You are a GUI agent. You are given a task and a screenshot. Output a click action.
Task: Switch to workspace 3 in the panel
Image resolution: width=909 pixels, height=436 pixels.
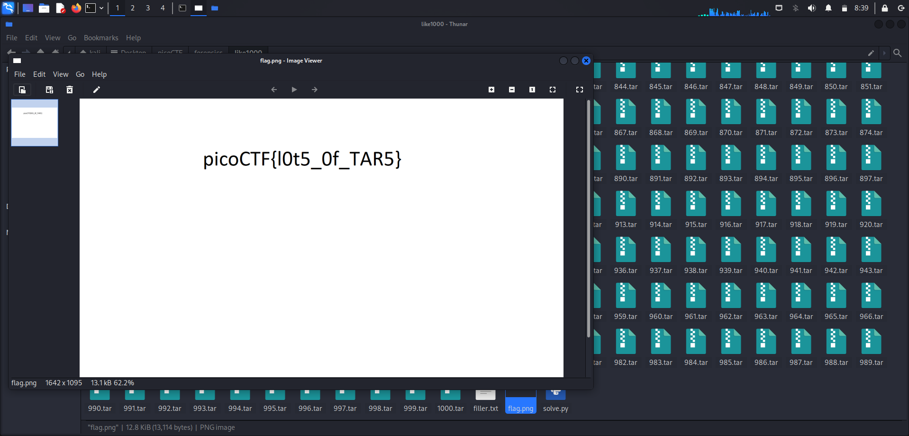coord(148,8)
